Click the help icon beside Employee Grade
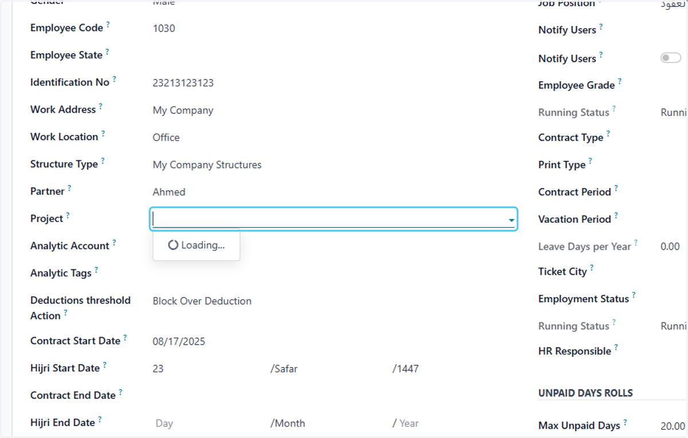Viewport: 688px width, 438px height. [620, 82]
